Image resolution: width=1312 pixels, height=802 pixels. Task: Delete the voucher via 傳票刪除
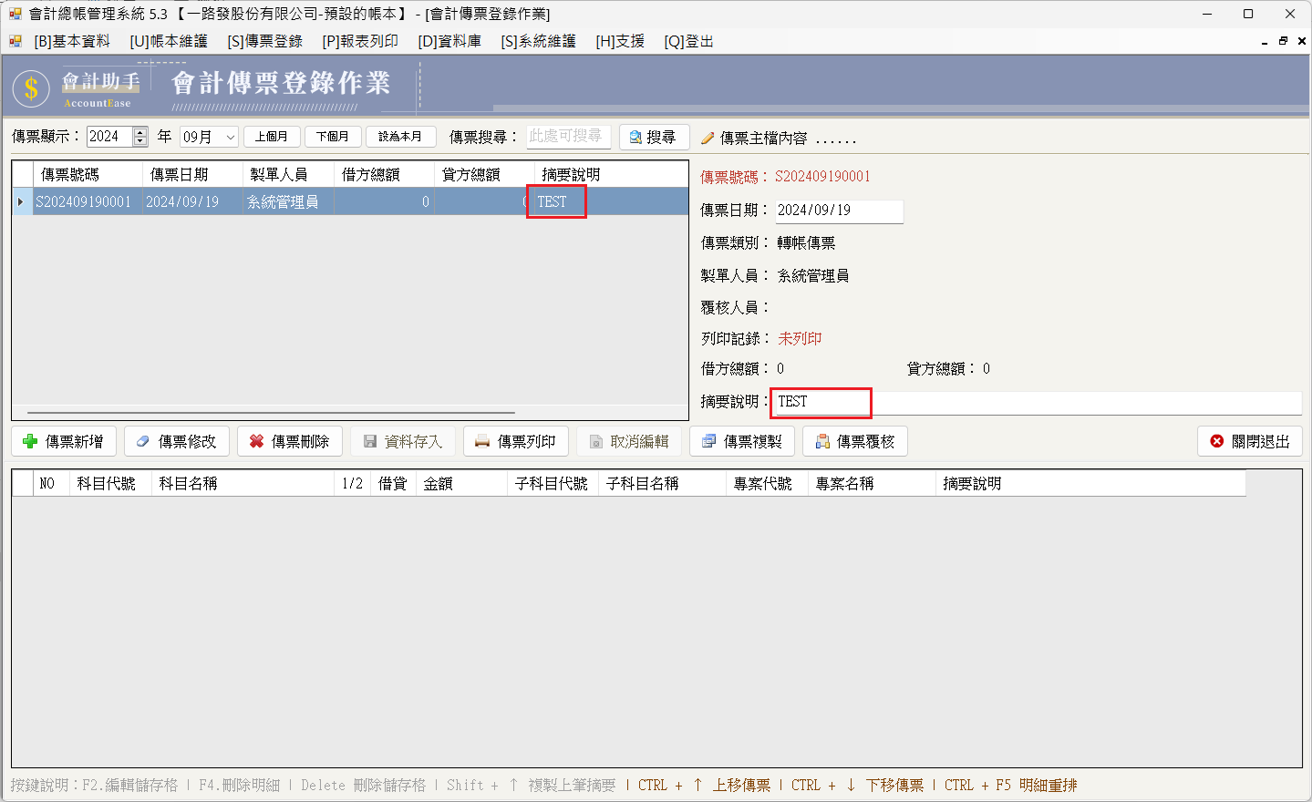(x=290, y=441)
